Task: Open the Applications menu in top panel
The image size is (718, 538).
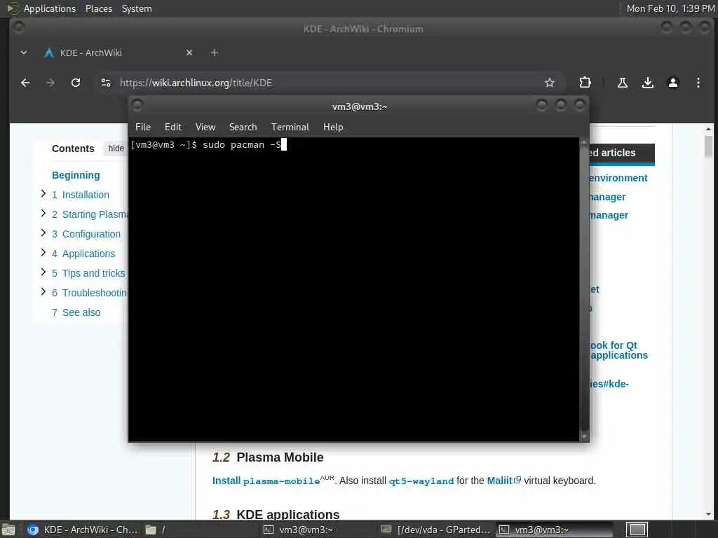Action: [50, 8]
